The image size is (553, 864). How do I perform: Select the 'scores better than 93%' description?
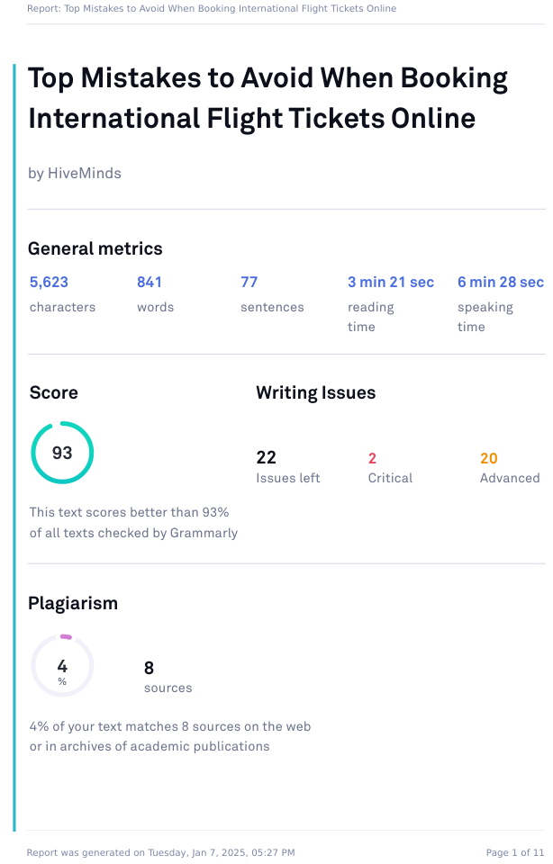tap(133, 523)
